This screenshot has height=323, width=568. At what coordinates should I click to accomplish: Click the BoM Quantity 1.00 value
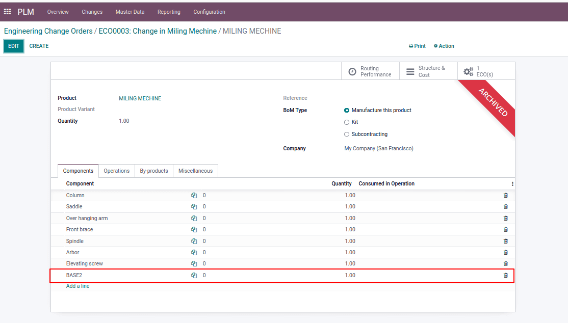pos(124,121)
